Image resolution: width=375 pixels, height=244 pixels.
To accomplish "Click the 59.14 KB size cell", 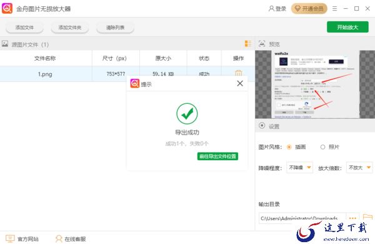I will tap(163, 74).
